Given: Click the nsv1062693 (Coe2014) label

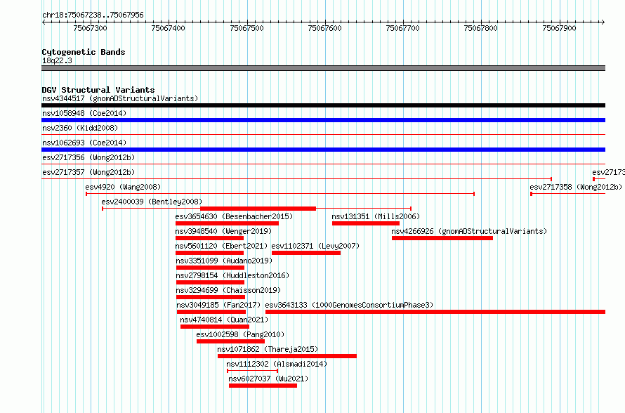Looking at the screenshot, I should pos(84,143).
